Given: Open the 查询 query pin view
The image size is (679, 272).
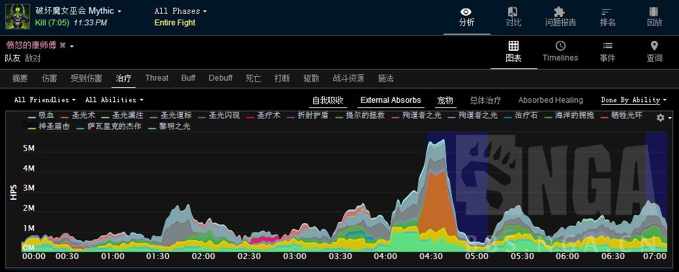Looking at the screenshot, I should click(654, 52).
